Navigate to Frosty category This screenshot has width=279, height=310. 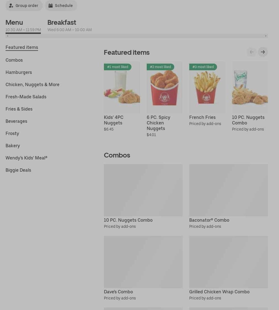coord(12,133)
